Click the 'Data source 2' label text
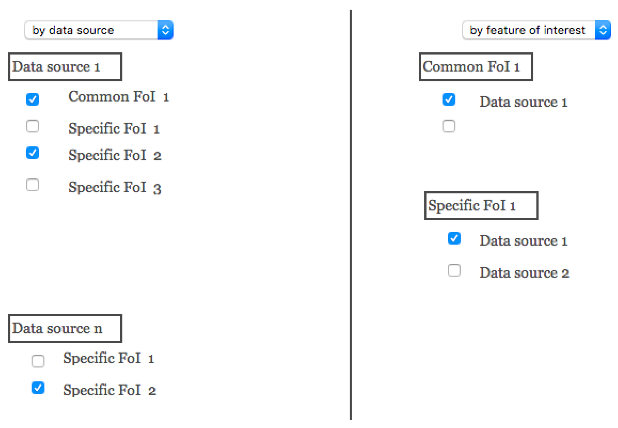Viewport: 618px width, 428px height. [524, 273]
